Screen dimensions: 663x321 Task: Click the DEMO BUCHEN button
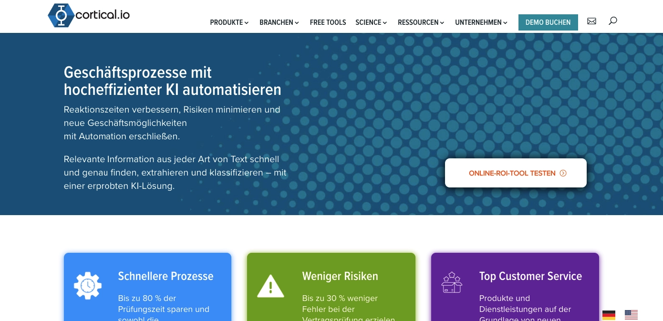548,22
